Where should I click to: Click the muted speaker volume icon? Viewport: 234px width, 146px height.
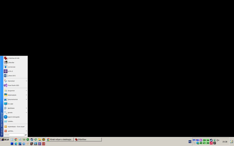(x=218, y=140)
